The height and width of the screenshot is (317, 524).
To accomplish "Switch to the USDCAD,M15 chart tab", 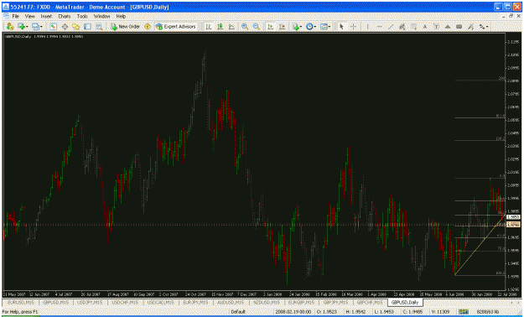I will point(160,302).
